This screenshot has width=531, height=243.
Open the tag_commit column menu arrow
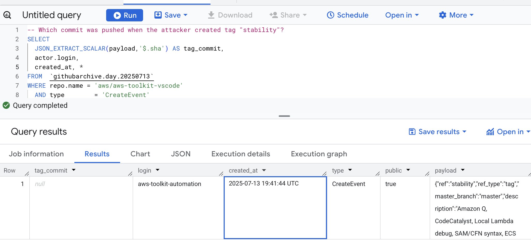74,170
